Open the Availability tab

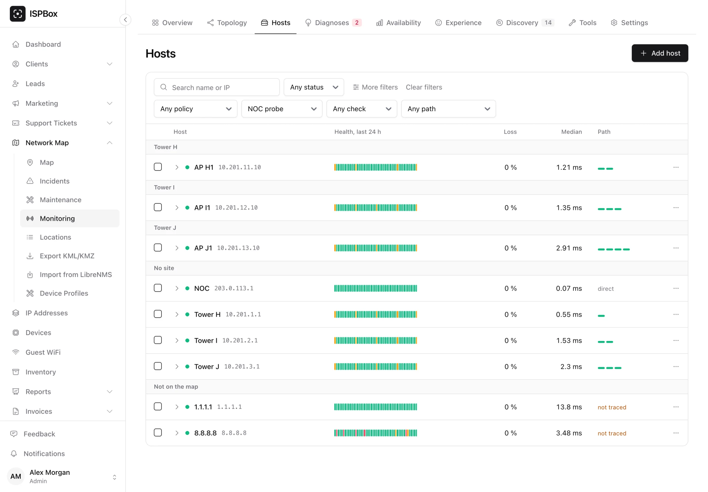click(398, 23)
